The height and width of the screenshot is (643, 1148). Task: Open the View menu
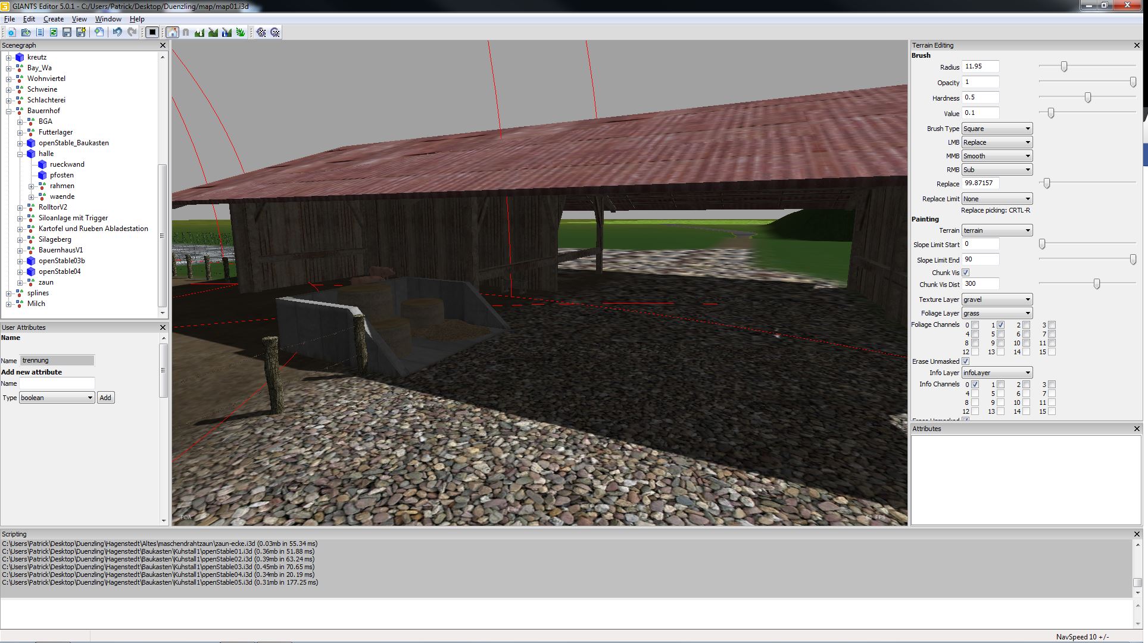click(x=79, y=19)
